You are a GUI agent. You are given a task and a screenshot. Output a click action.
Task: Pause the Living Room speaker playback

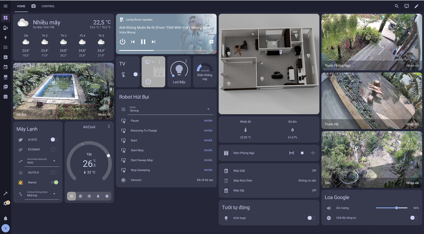[143, 42]
